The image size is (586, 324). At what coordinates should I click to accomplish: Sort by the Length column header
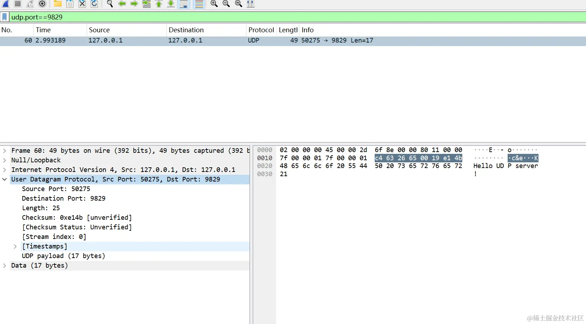pyautogui.click(x=288, y=30)
